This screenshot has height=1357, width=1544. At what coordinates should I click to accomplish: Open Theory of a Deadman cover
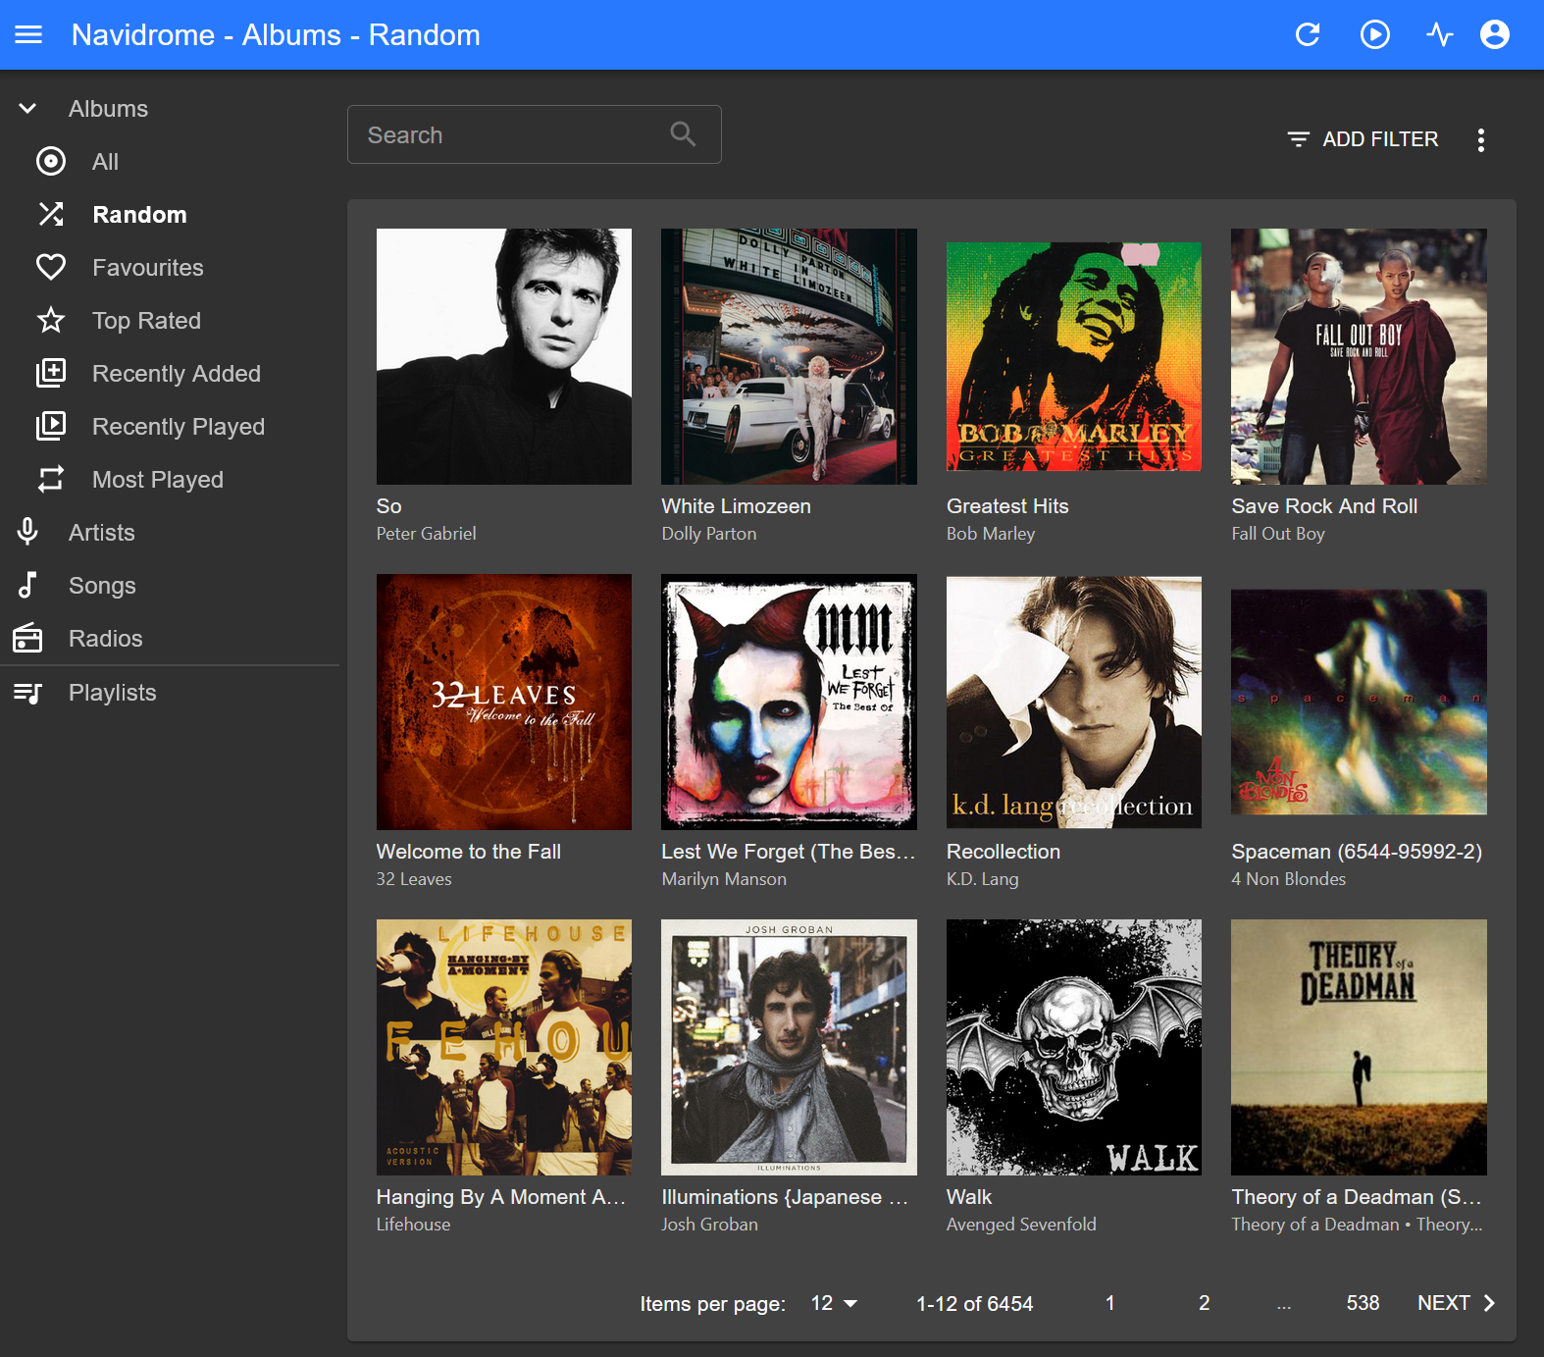(x=1359, y=1047)
